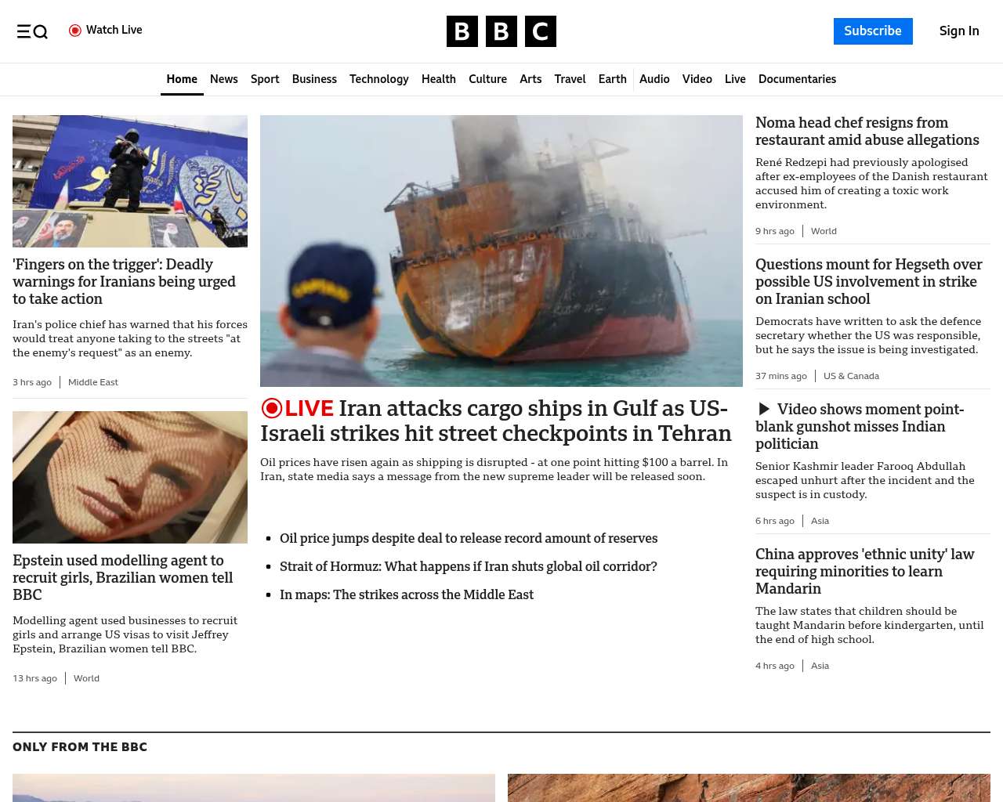The image size is (1003, 802).
Task: Open the Documentaries nav item
Action: pos(797,79)
